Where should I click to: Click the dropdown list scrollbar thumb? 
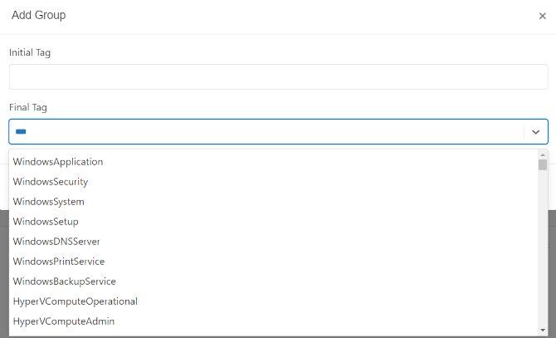(x=543, y=165)
